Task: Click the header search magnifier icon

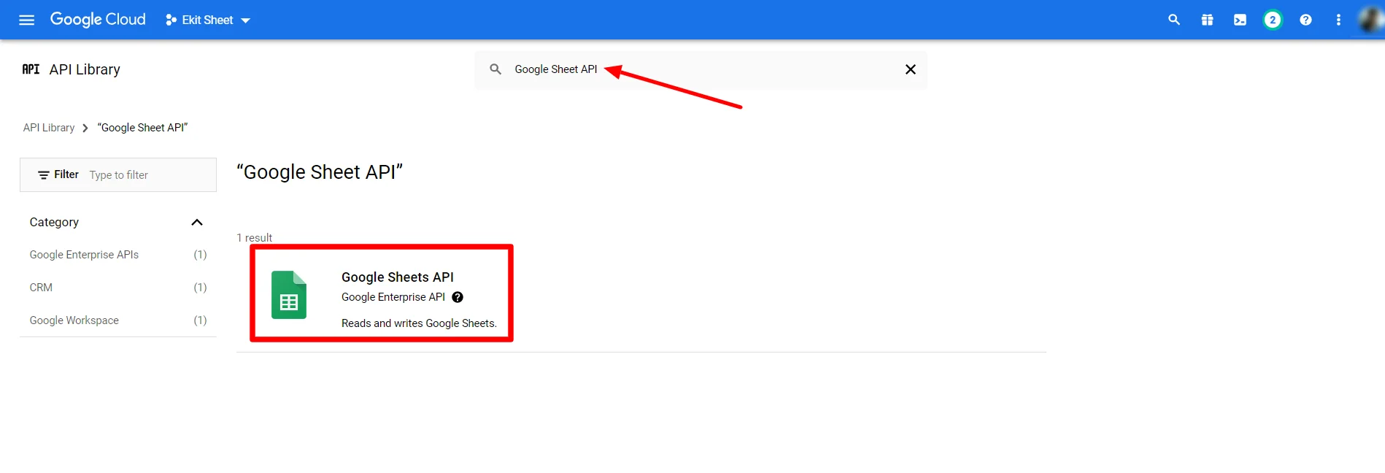Action: [1174, 20]
